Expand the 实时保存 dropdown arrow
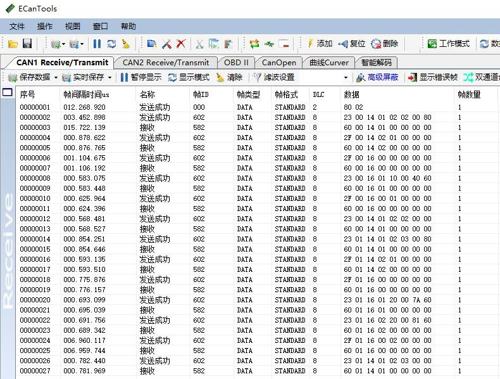The image size is (500, 379). click(109, 77)
